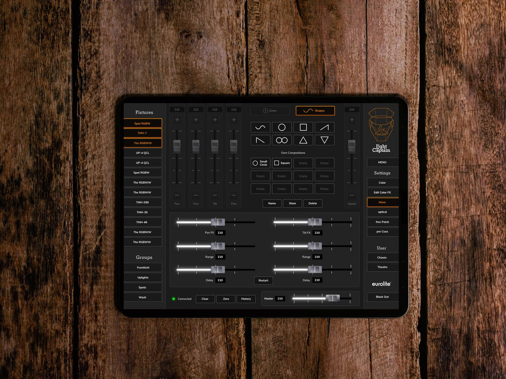
Task: Choose the upward triangle shape
Action: pyautogui.click(x=303, y=140)
